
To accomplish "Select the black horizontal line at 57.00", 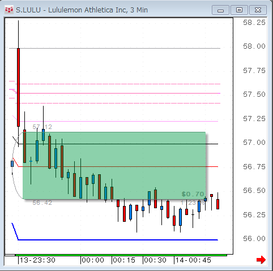I will [x=118, y=144].
